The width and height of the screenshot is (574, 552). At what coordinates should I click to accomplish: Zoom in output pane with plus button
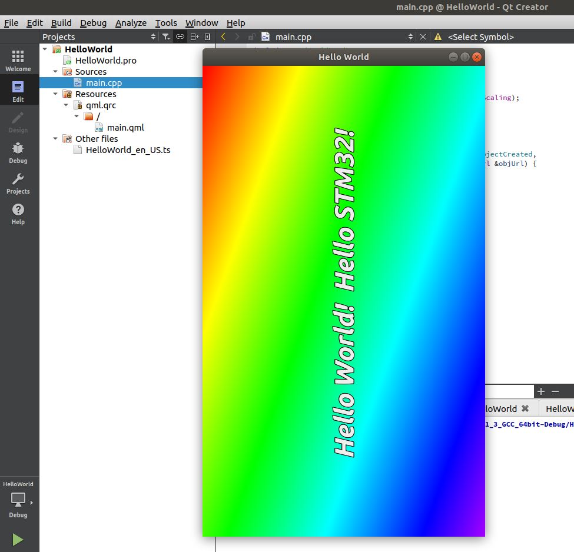541,391
